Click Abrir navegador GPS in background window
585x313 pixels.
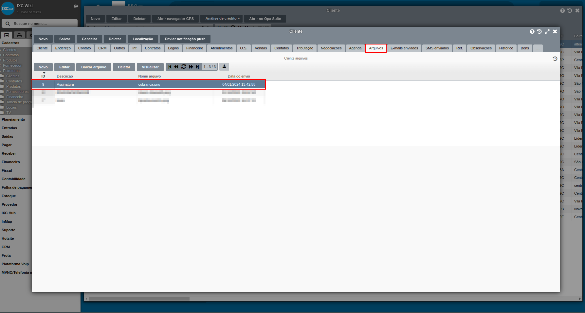[175, 19]
